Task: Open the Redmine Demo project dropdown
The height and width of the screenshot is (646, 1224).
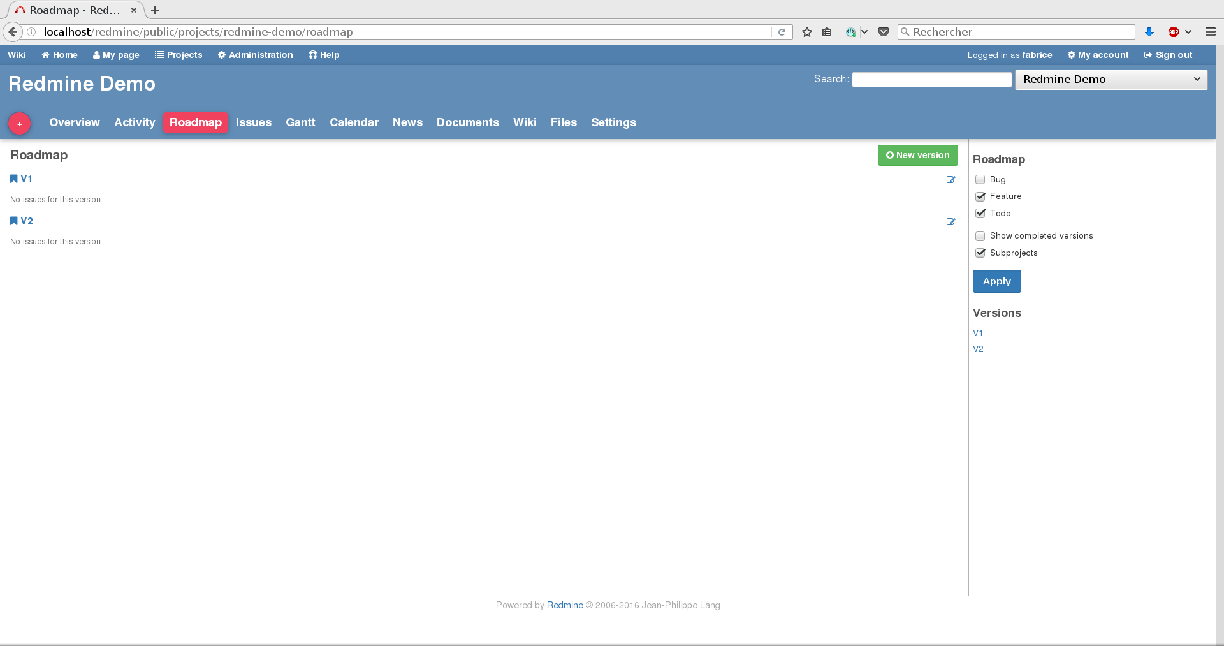Action: click(1111, 79)
